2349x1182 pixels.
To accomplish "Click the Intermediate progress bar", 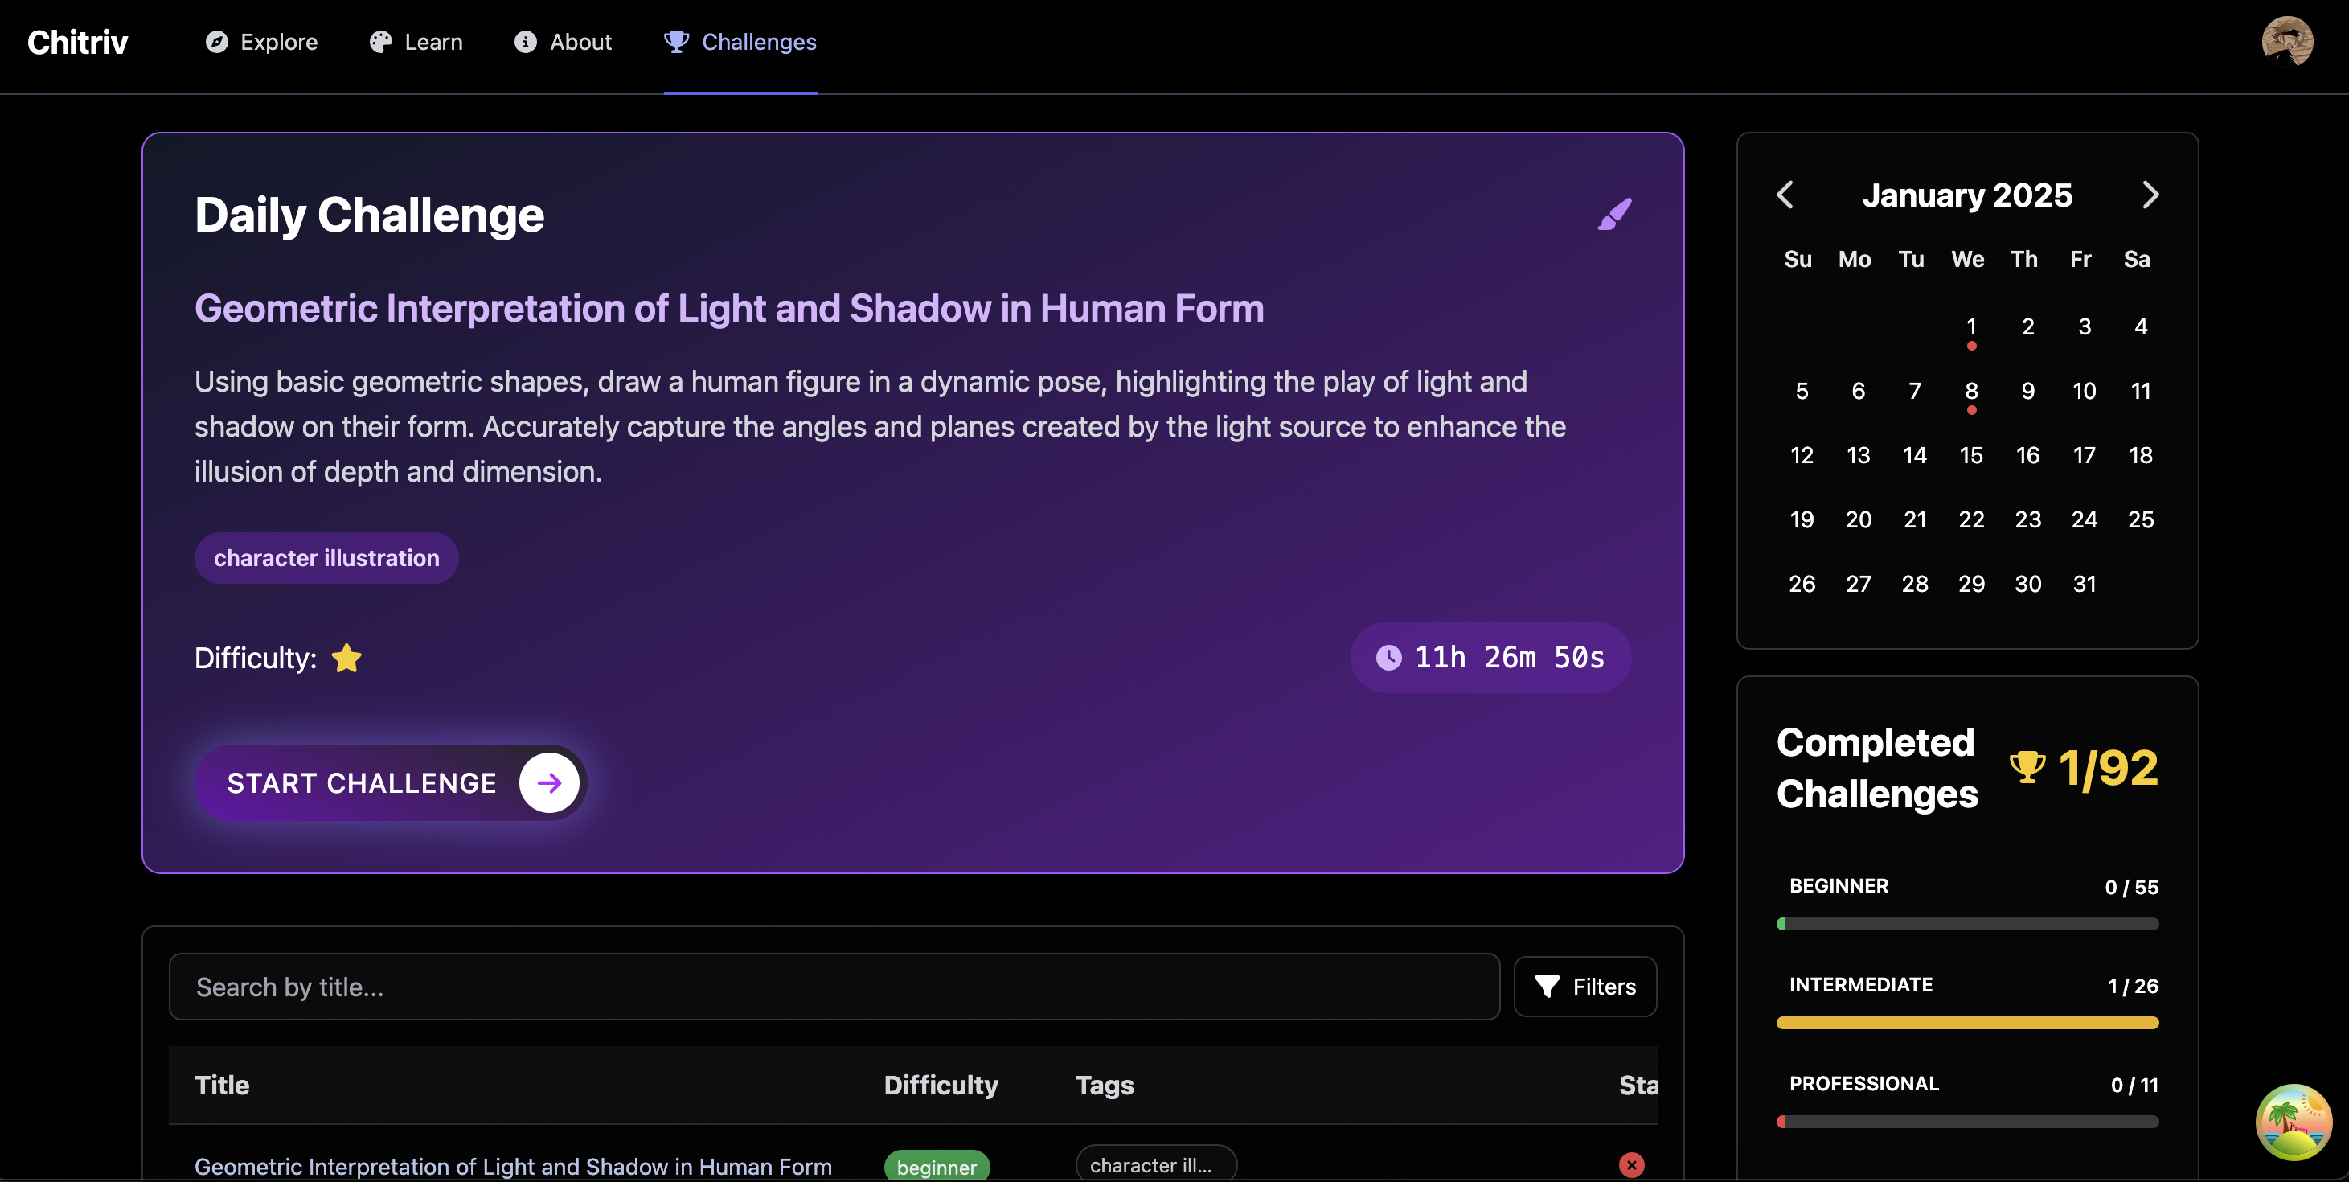I will tap(1967, 1023).
